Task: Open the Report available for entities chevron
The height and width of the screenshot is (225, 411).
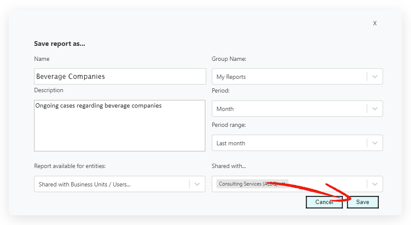Action: (197, 184)
